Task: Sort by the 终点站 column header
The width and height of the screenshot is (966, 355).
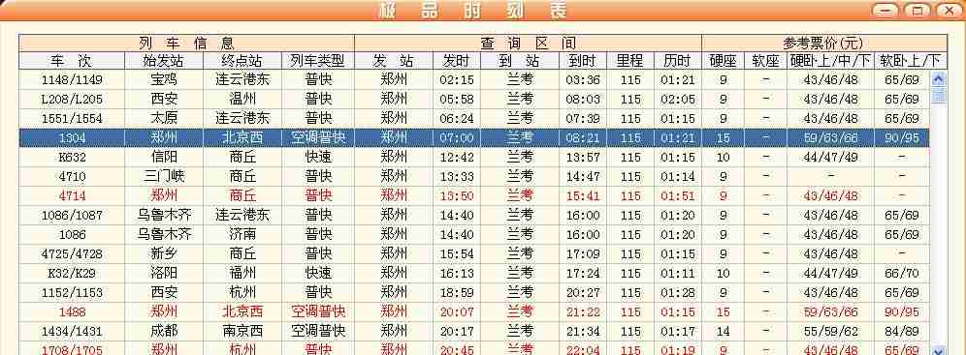Action: [x=242, y=61]
